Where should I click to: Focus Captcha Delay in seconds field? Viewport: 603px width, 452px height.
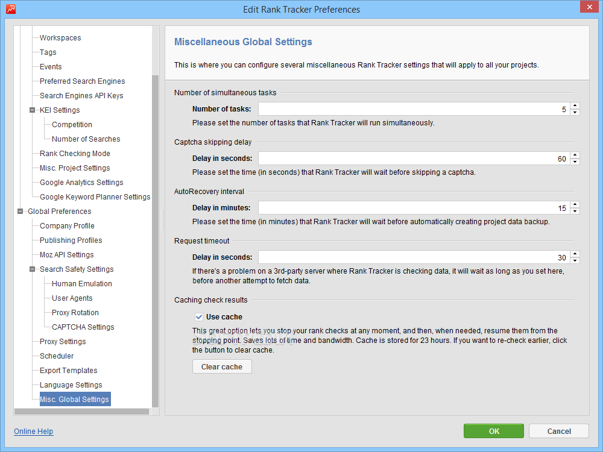tap(414, 159)
